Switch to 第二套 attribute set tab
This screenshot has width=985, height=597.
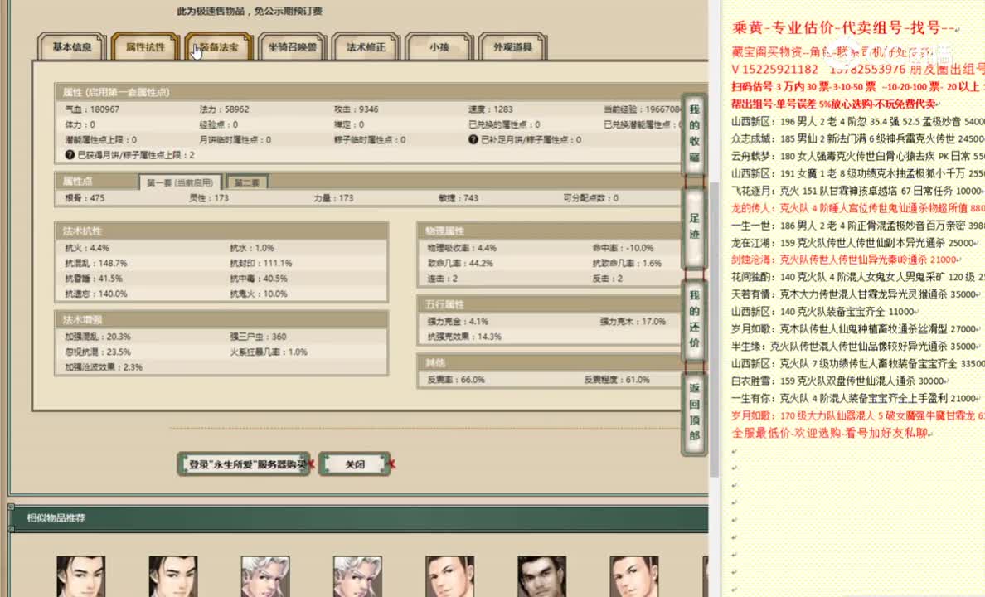(247, 182)
